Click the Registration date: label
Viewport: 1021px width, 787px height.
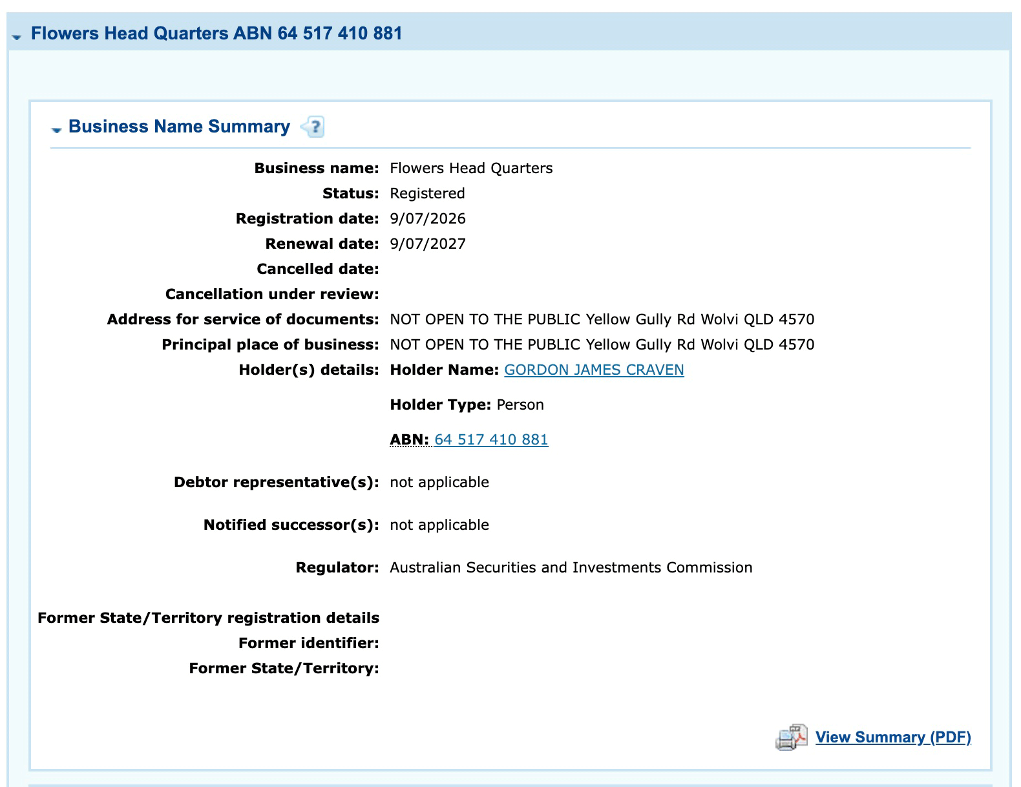(x=308, y=218)
